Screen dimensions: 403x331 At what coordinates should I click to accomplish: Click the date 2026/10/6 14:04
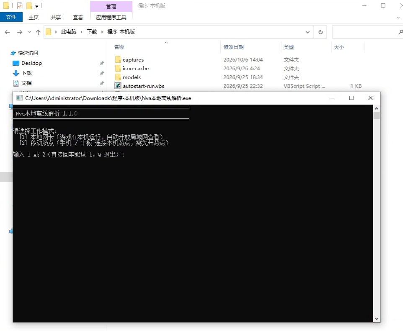[x=243, y=59]
